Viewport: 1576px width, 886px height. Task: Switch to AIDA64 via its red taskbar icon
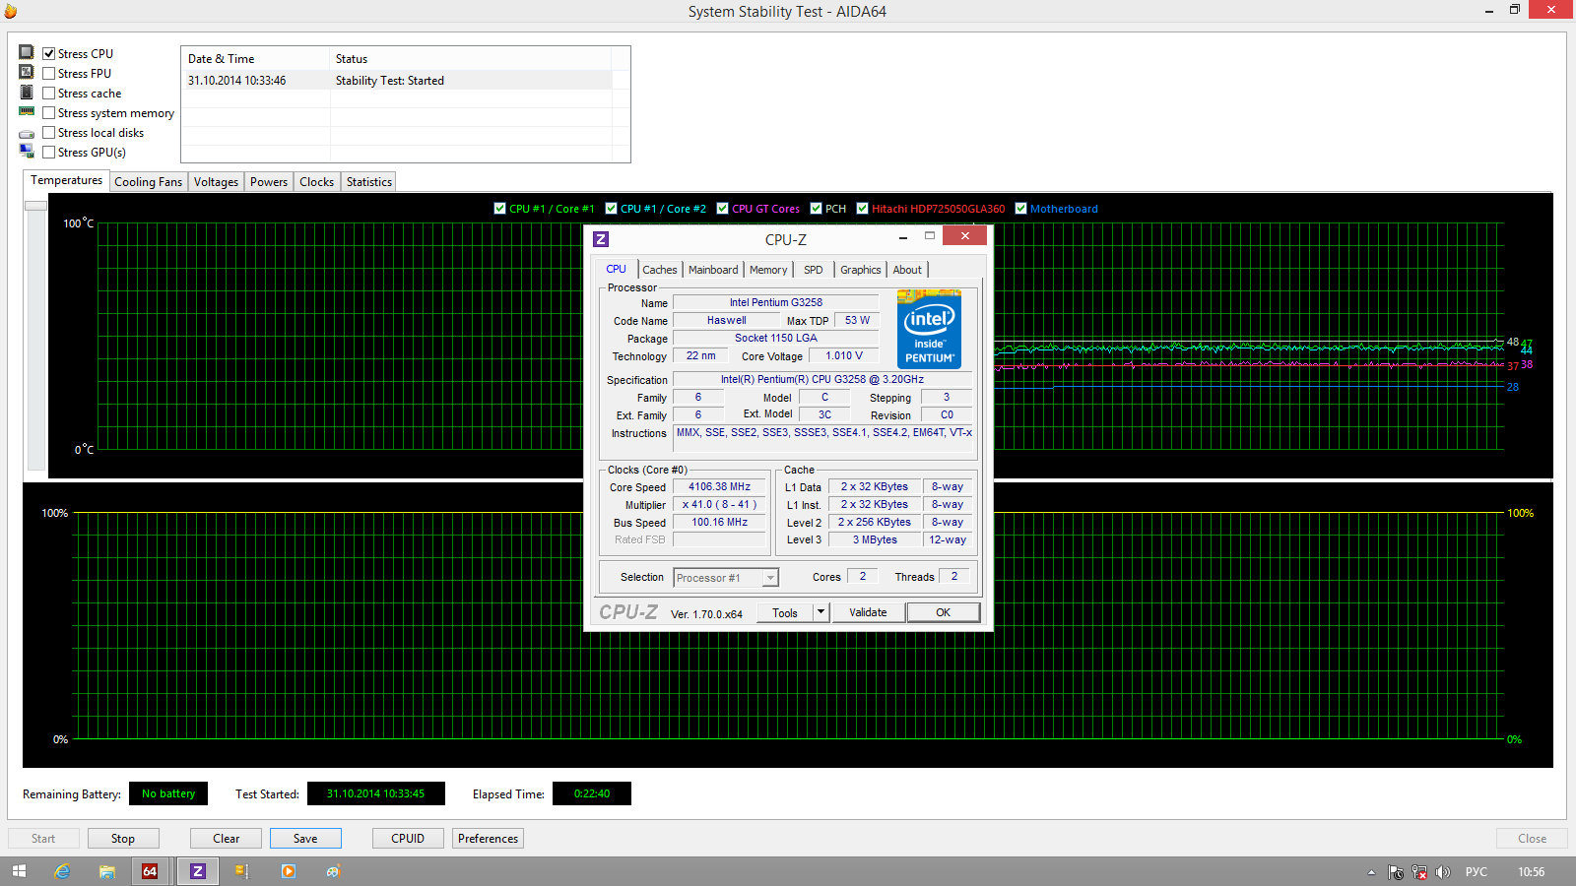click(150, 871)
